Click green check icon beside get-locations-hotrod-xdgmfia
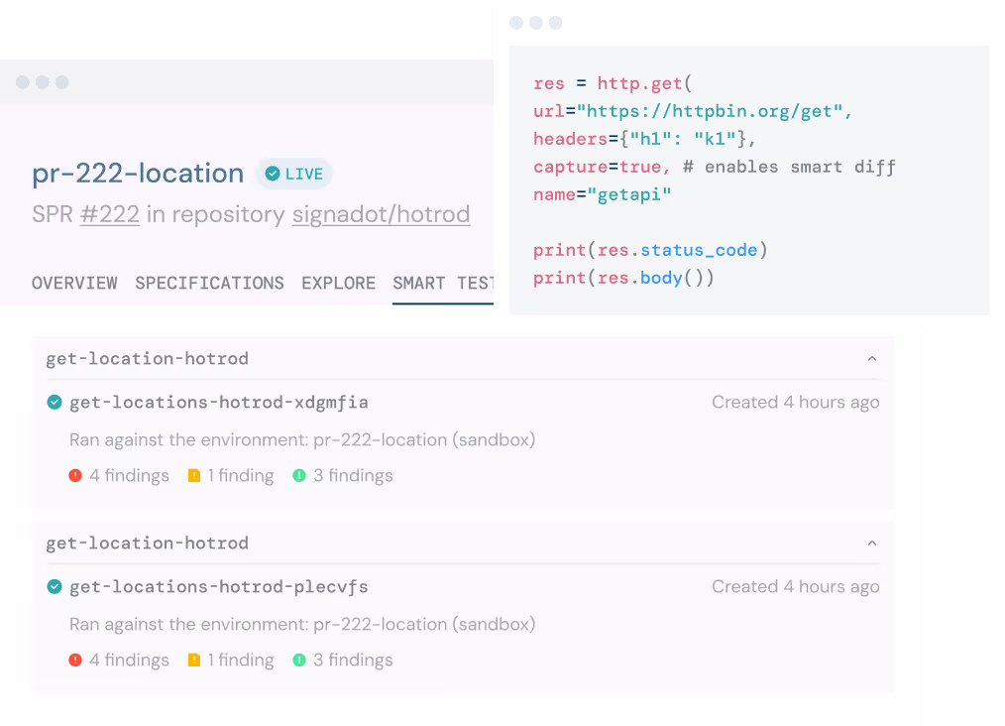This screenshot has width=1005, height=726. [55, 402]
